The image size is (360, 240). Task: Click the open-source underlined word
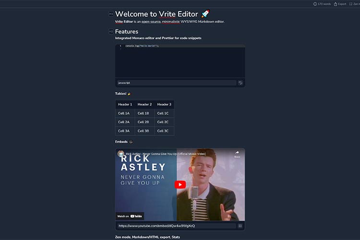(151, 22)
